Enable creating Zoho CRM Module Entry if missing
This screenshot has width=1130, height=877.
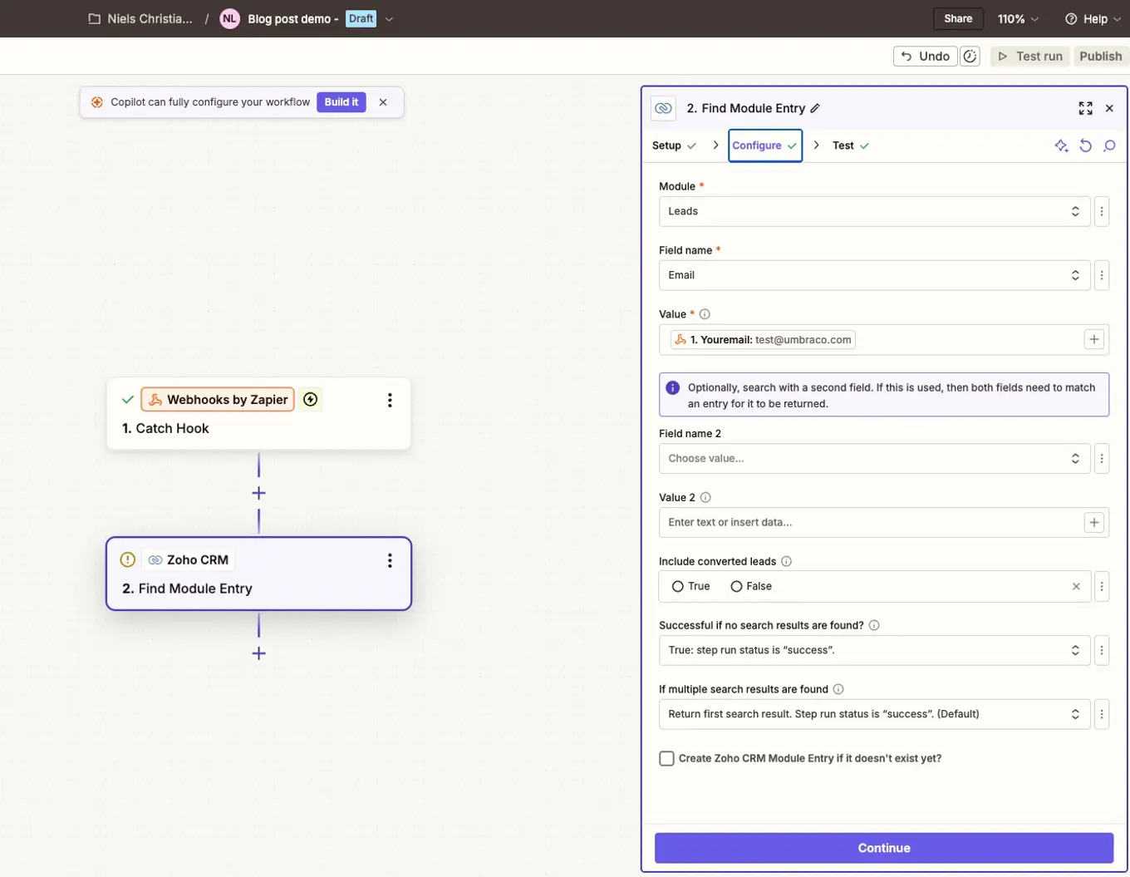click(x=666, y=757)
